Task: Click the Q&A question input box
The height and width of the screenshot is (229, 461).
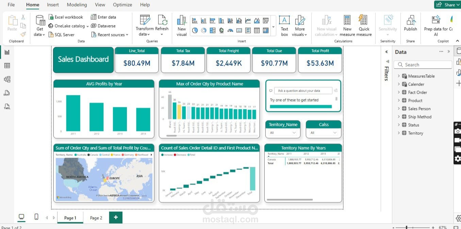Action: (303, 91)
